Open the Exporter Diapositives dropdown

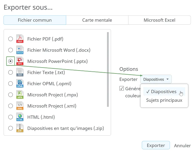(x=156, y=79)
